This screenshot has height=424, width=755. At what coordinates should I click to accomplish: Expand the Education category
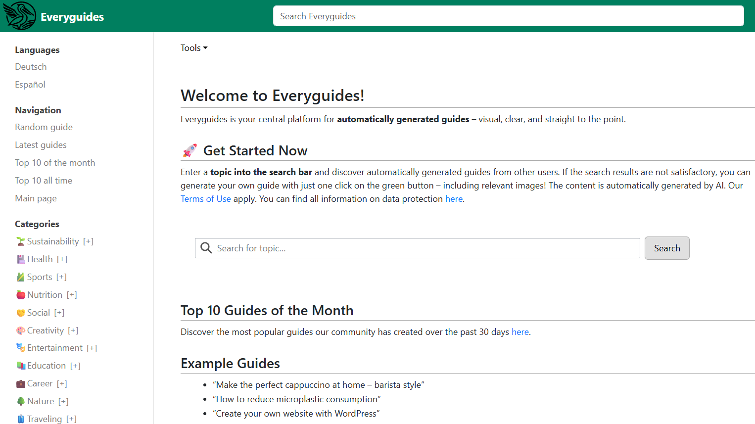(x=75, y=365)
